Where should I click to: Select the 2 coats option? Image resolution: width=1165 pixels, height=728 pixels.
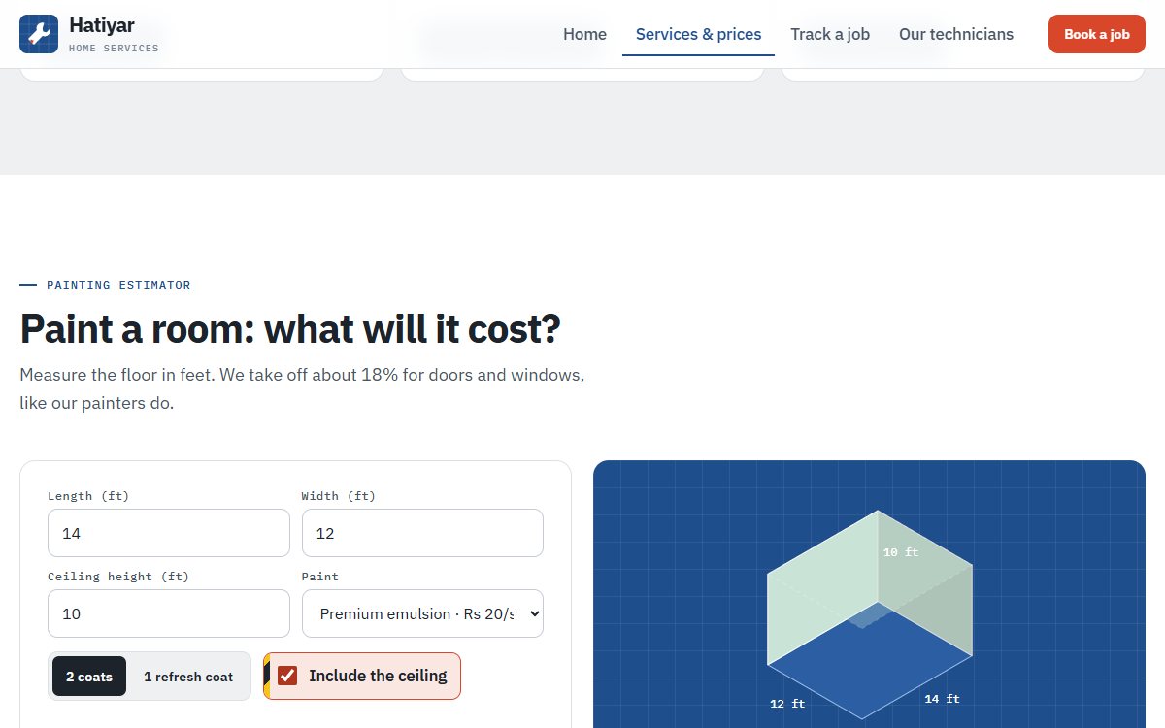[89, 677]
